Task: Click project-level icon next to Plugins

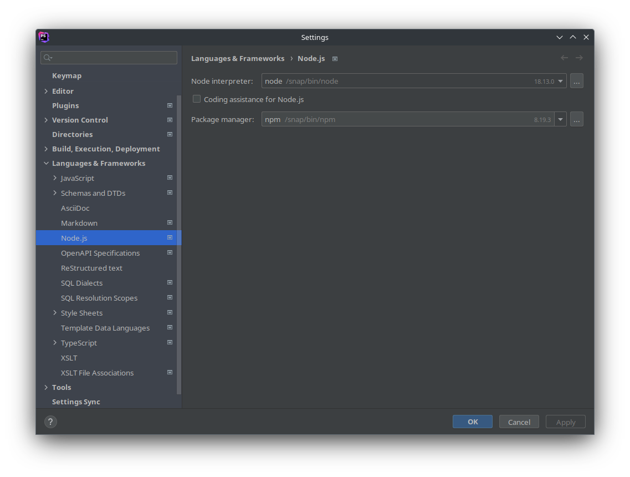Action: point(170,105)
